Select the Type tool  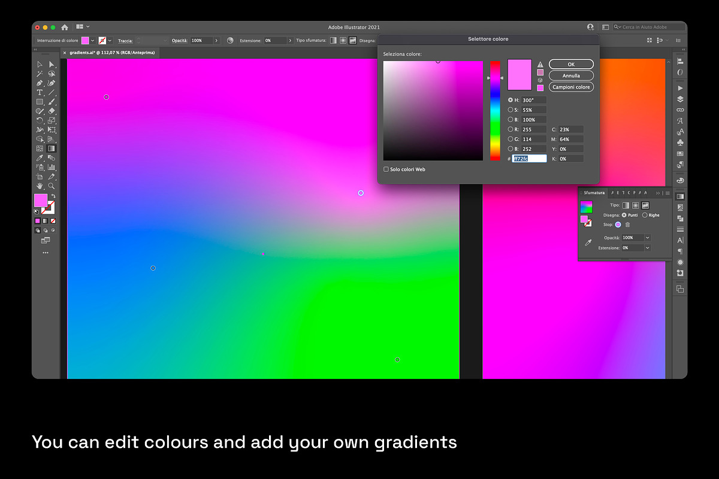pyautogui.click(x=40, y=93)
